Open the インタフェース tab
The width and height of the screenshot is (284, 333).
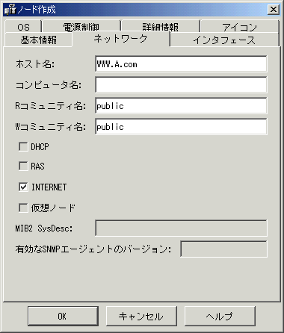[224, 40]
